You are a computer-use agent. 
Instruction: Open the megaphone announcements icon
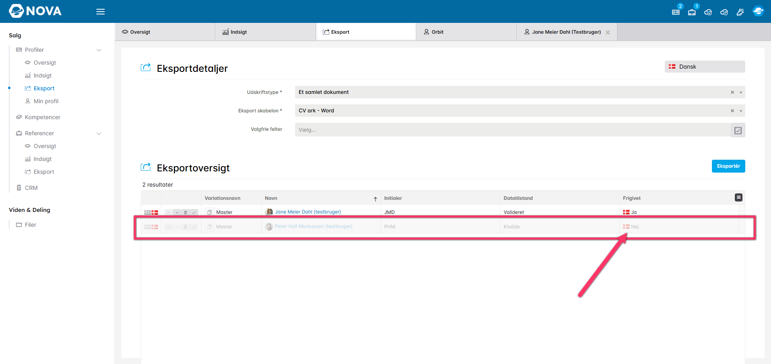coord(740,12)
